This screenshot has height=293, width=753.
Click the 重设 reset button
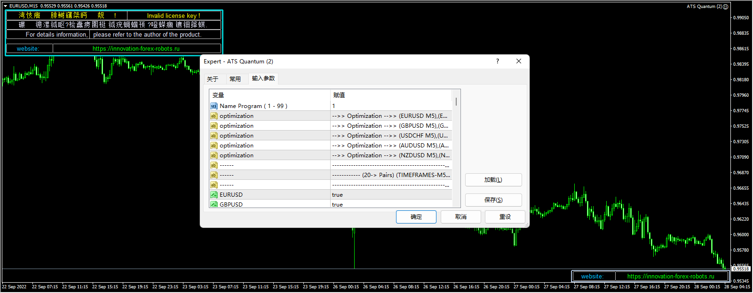pyautogui.click(x=505, y=217)
